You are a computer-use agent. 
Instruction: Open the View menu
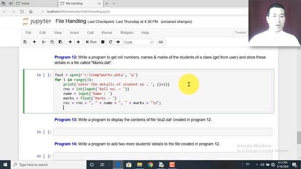[x=58, y=32]
